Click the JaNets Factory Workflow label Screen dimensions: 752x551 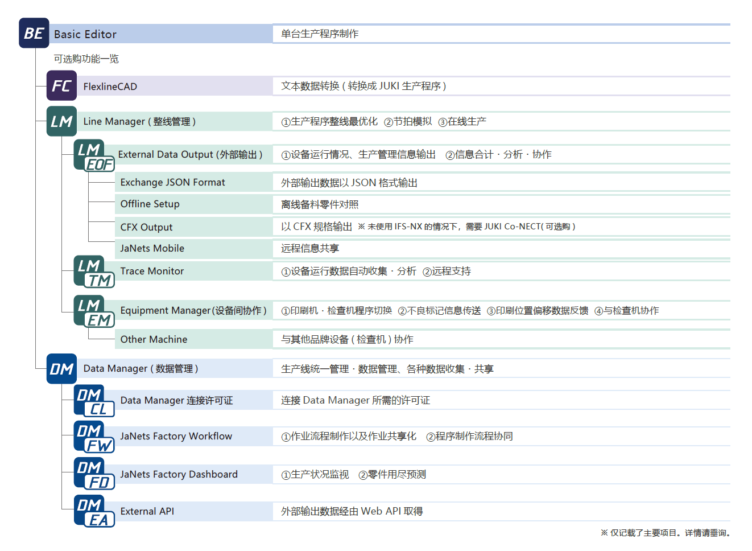(176, 437)
